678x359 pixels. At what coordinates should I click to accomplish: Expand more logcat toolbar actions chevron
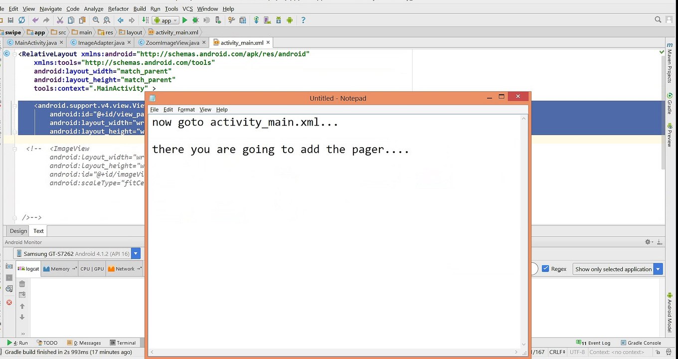coord(23,334)
